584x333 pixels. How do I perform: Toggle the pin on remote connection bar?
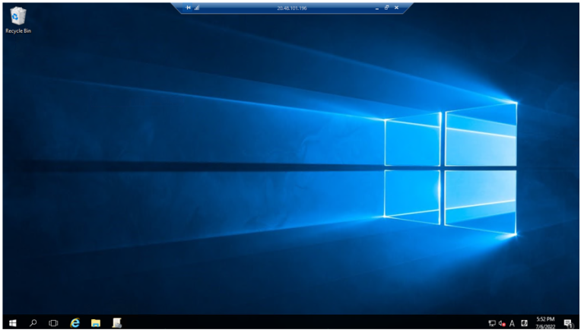[x=188, y=8]
